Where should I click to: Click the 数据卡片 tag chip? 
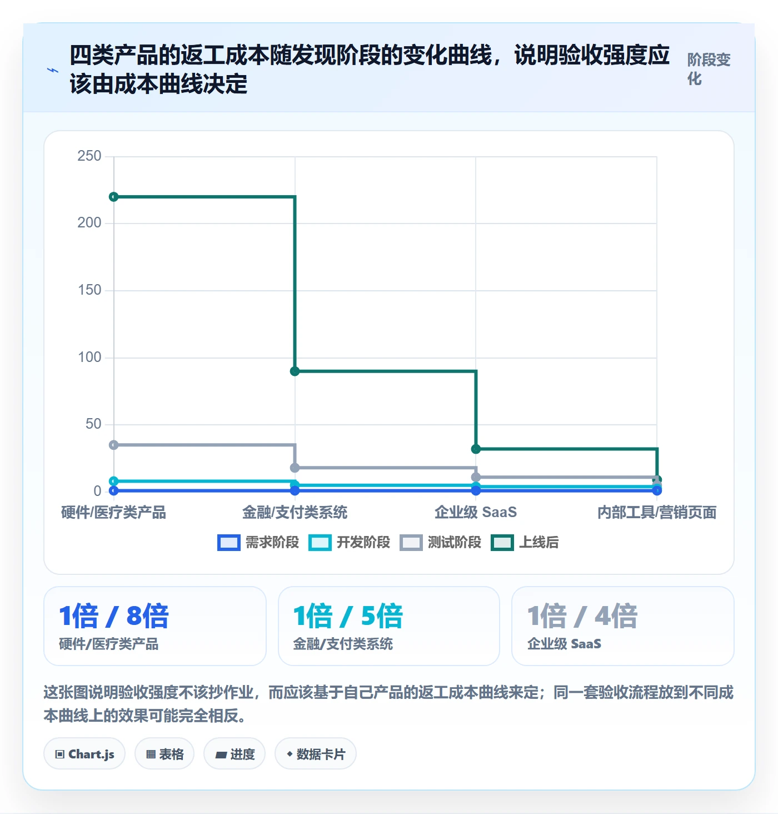(x=316, y=754)
